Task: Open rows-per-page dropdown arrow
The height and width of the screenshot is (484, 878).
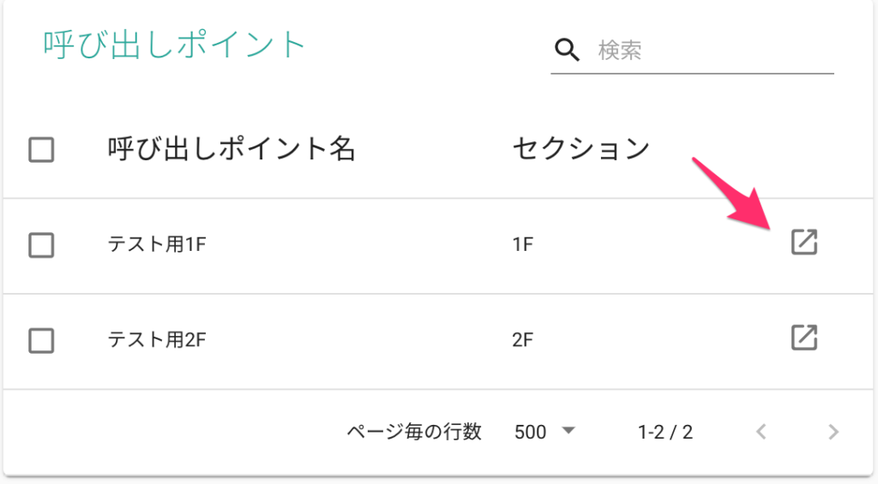Action: coord(568,431)
